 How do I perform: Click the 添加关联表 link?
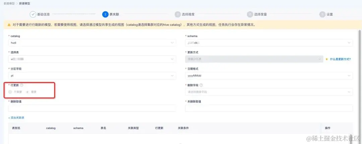click(16, 118)
